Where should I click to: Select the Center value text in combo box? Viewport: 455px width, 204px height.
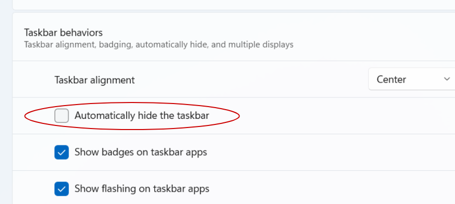tap(391, 80)
